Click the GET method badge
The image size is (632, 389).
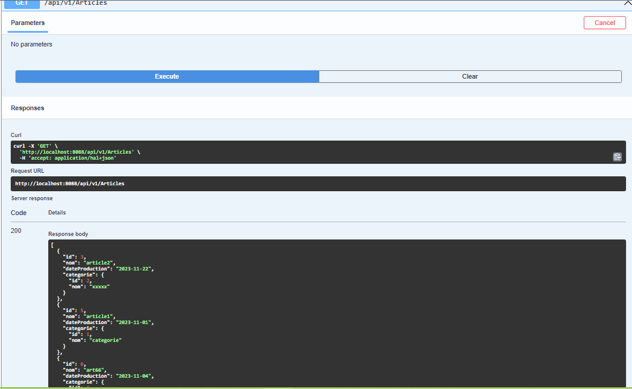(x=21, y=3)
